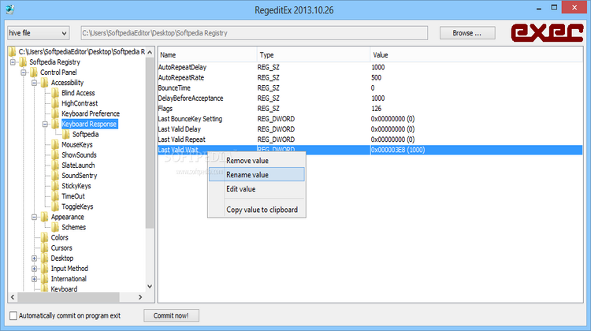The width and height of the screenshot is (591, 331).
Task: Click the Browse button
Action: pos(467,33)
